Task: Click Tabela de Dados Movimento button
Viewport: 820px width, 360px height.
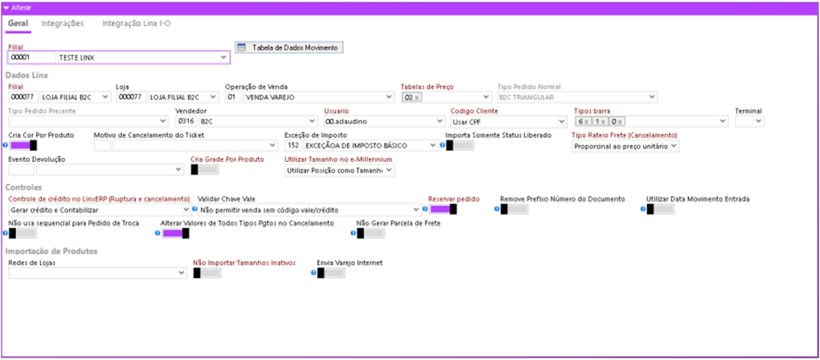Action: [289, 47]
